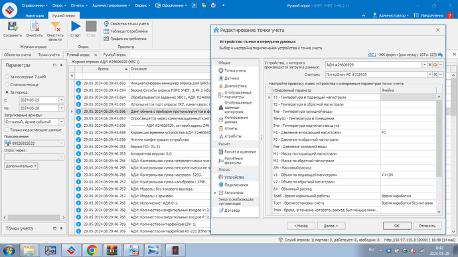Enable Только недостающие данные checkbox
This screenshot has width=458, height=257.
pos(7,129)
